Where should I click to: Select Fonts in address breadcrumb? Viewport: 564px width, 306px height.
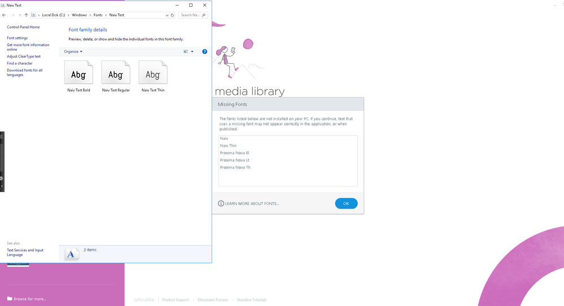[x=98, y=15]
